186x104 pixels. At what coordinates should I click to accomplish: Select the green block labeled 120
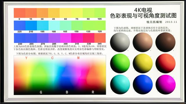[100, 25]
